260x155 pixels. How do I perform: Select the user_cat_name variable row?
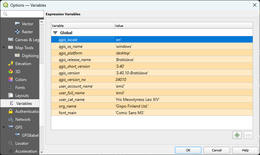click(x=71, y=100)
